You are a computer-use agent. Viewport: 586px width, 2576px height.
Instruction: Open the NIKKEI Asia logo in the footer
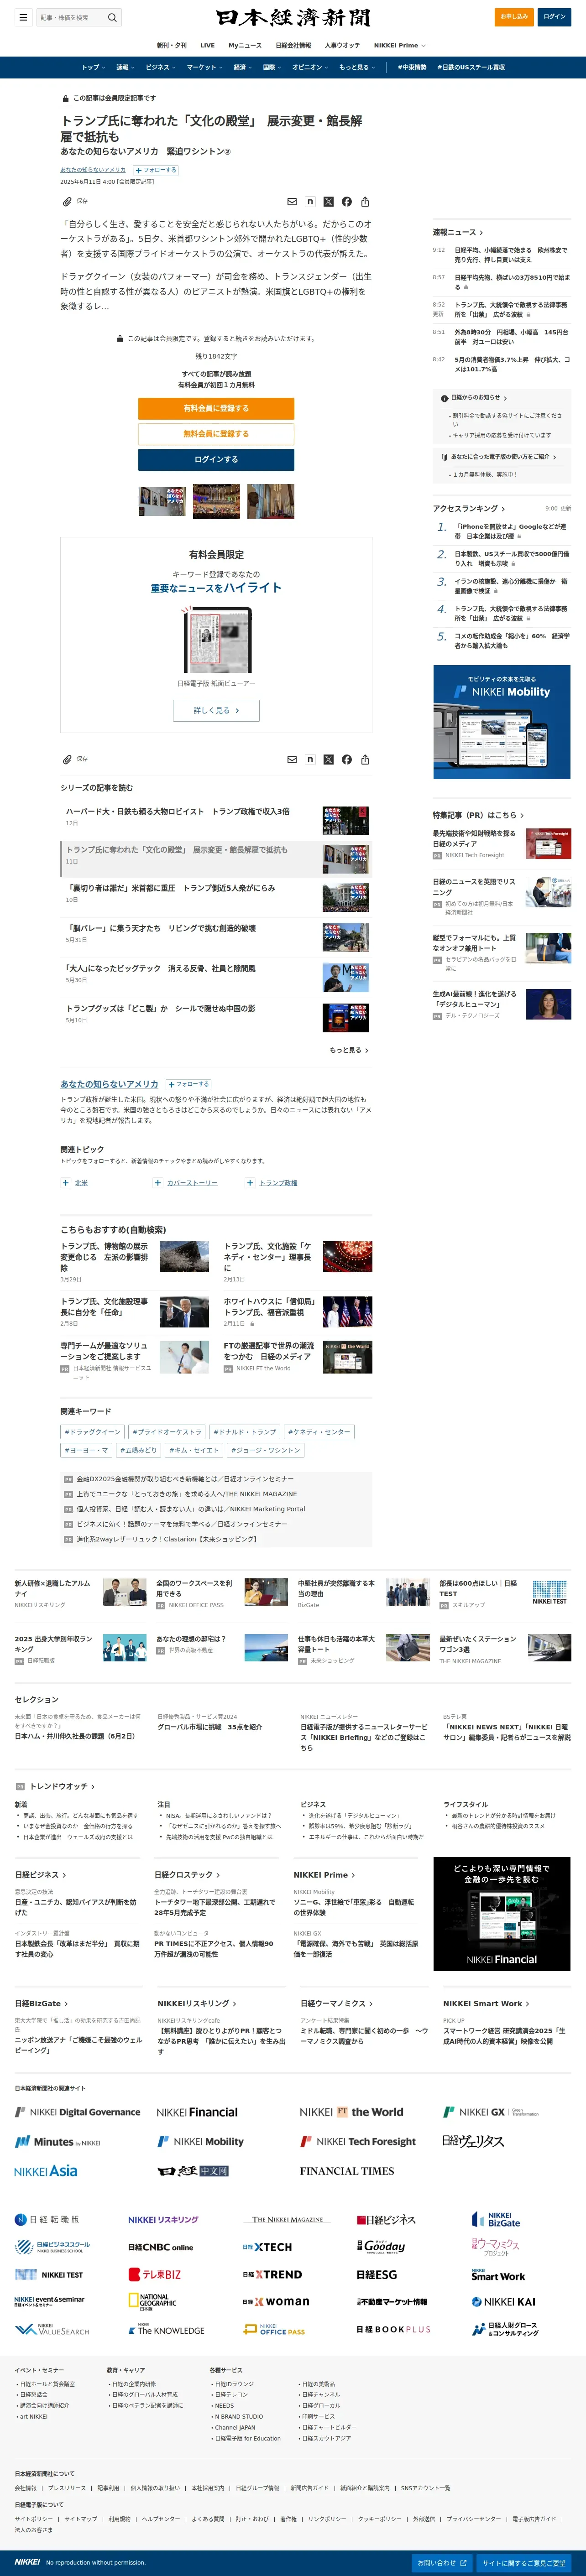[46, 2171]
